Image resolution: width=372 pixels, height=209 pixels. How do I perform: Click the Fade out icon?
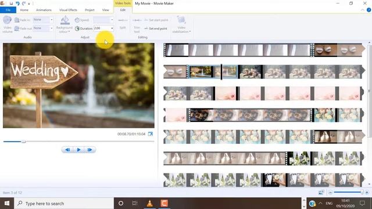[17, 28]
